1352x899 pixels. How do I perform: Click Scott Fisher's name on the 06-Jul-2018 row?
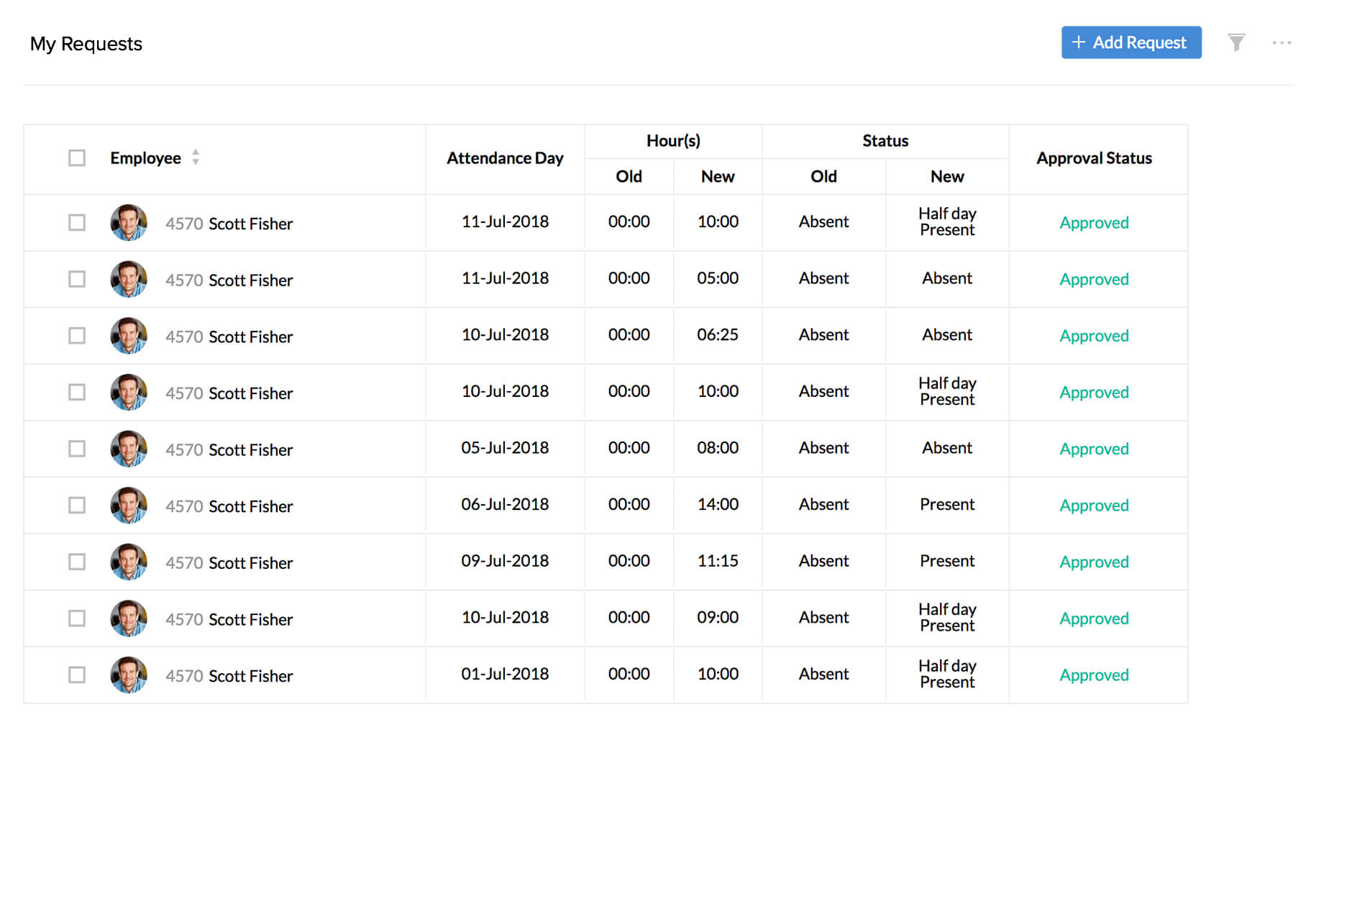coord(250,505)
